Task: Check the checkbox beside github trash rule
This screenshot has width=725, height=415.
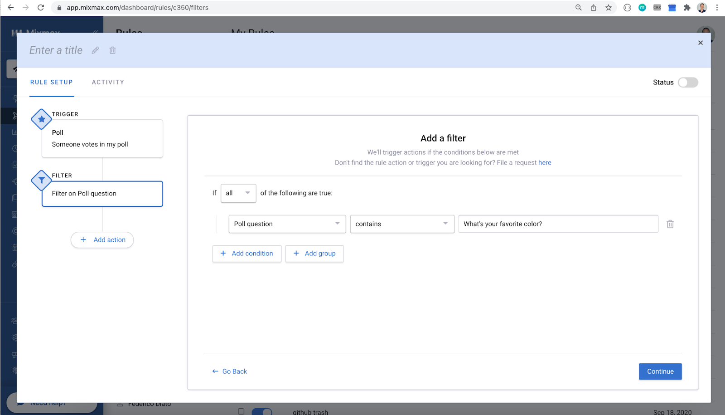Action: coord(241,411)
